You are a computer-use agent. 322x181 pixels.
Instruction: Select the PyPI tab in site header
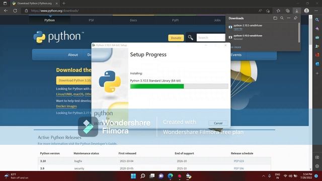[175, 20]
